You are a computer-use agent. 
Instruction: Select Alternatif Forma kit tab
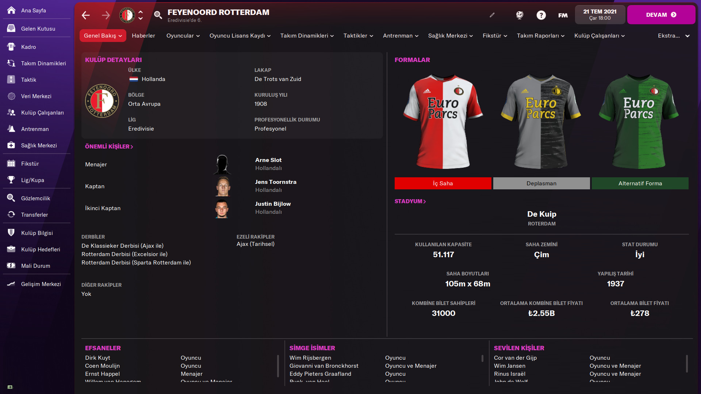click(640, 183)
